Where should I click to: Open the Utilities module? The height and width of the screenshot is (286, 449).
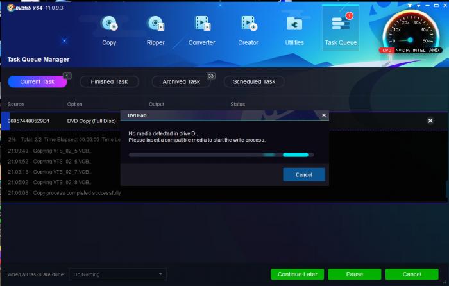pos(294,30)
